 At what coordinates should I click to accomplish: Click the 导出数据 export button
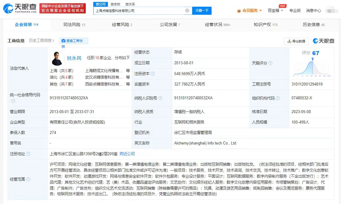(296, 41)
